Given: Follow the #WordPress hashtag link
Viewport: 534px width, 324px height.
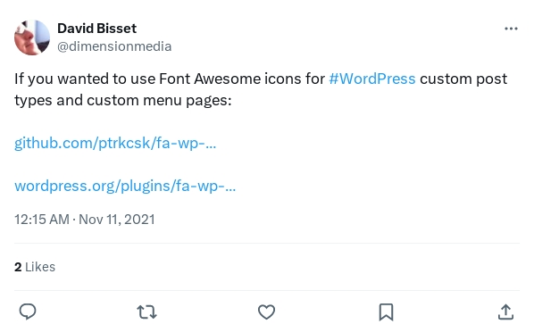Looking at the screenshot, I should point(372,79).
